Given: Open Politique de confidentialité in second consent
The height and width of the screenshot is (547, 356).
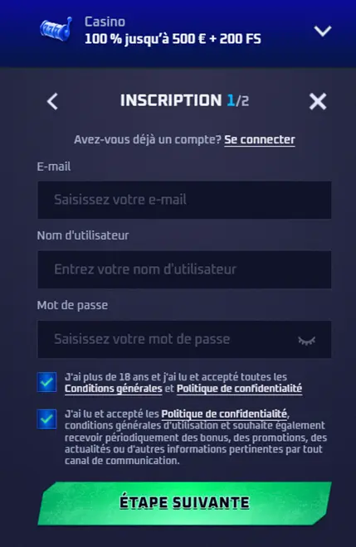Looking at the screenshot, I should point(224,414).
